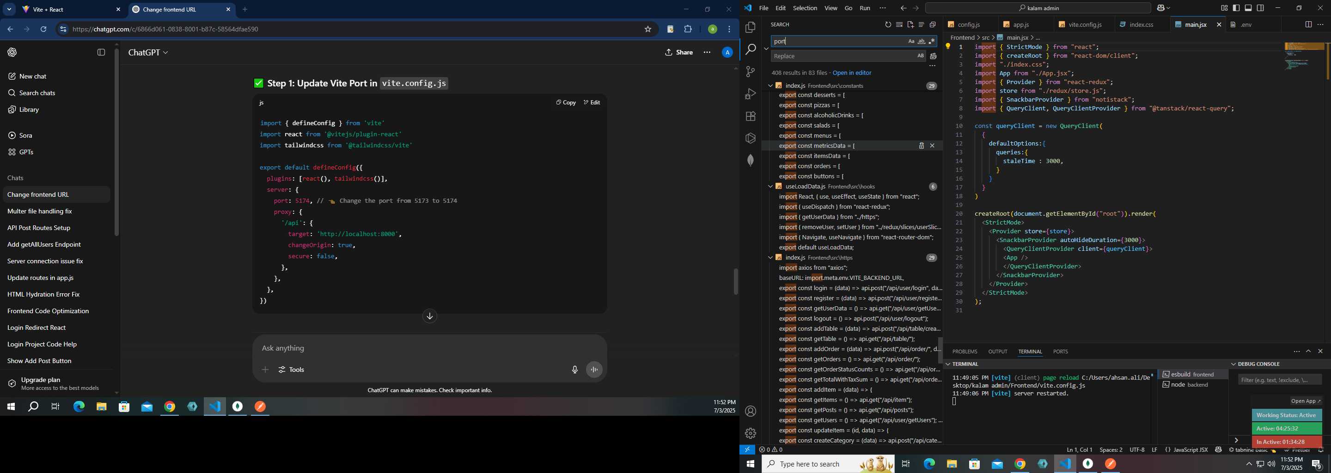
Task: Toggle Match Whole Word in search
Action: click(921, 41)
